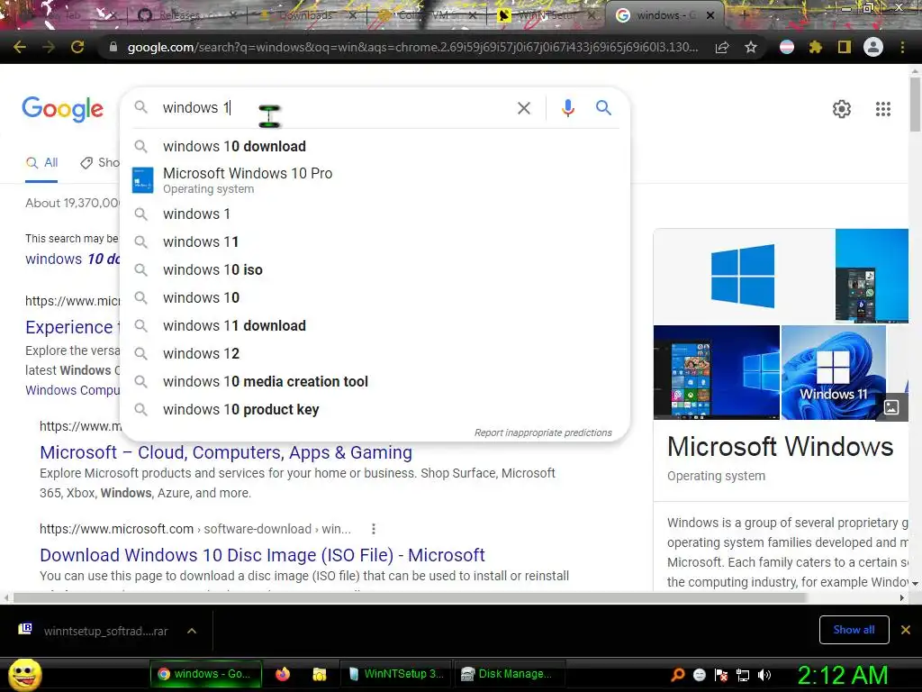
Task: Submit search with blue magnifier icon
Action: coord(603,108)
